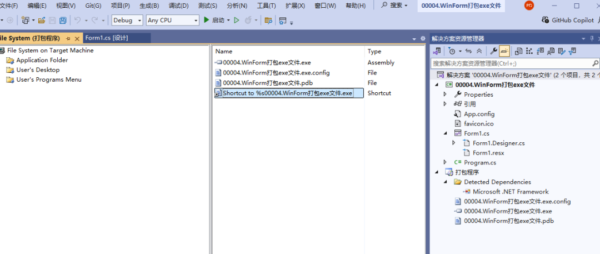Click the Redo arrow icon
The image size is (600, 254).
(94, 21)
